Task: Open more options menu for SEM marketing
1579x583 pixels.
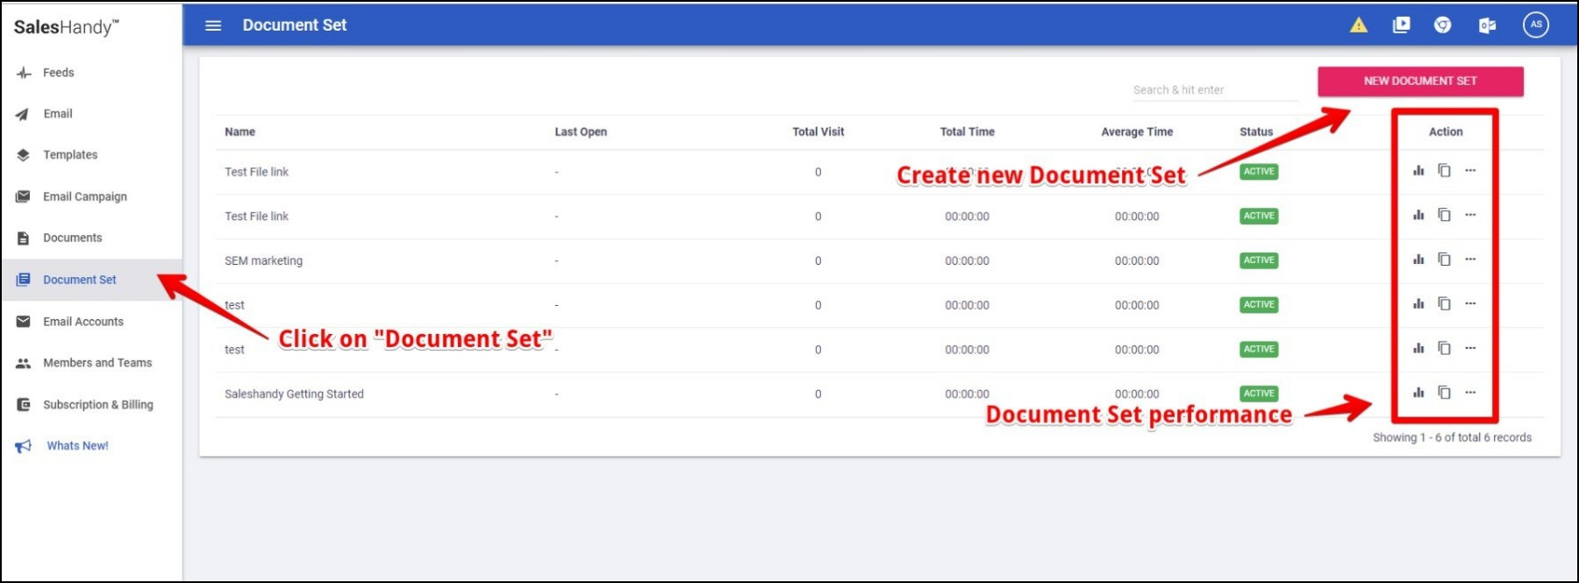Action: point(1470,260)
